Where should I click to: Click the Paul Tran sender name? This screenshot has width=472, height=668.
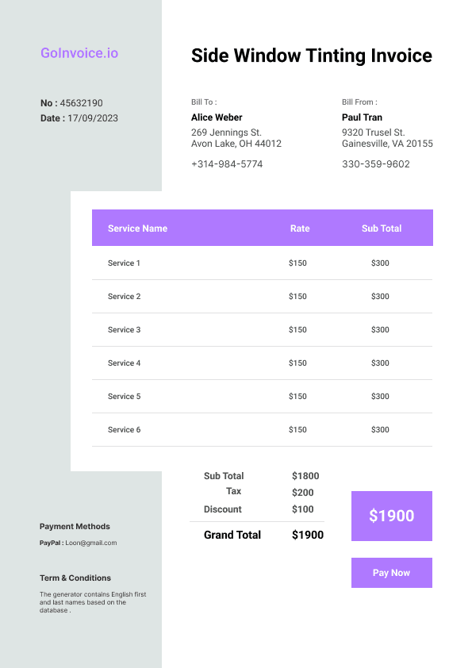(x=362, y=117)
